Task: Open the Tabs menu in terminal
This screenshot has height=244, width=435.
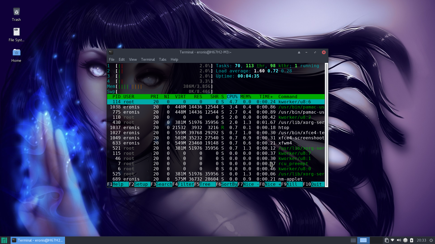Action: (163, 59)
